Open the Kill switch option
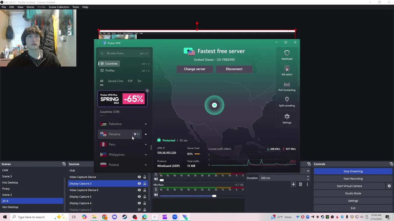The height and width of the screenshot is (221, 394). (287, 71)
